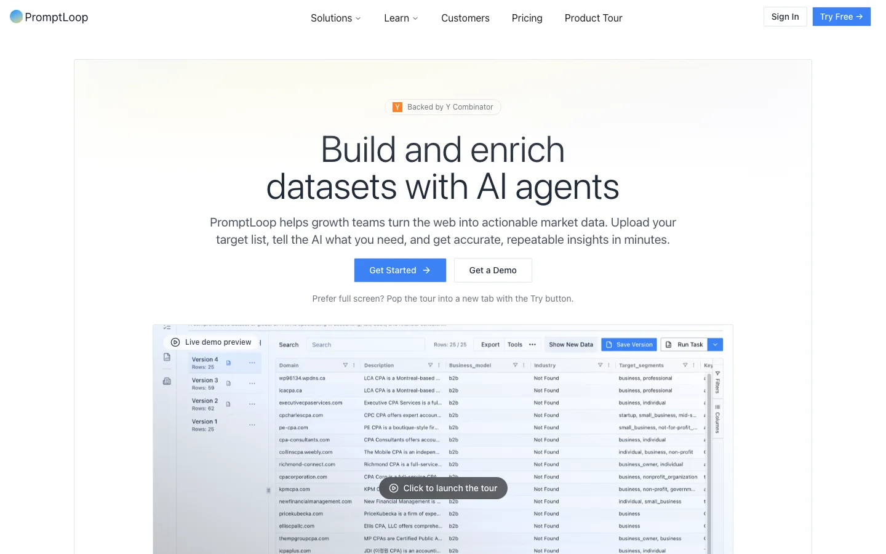Click the Run Task button
This screenshot has height=554, width=886.
[x=684, y=345]
